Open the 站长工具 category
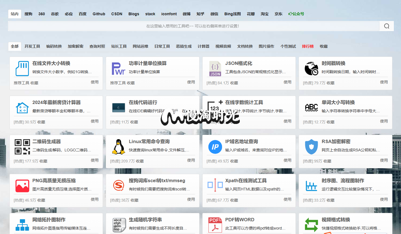 click(x=119, y=46)
